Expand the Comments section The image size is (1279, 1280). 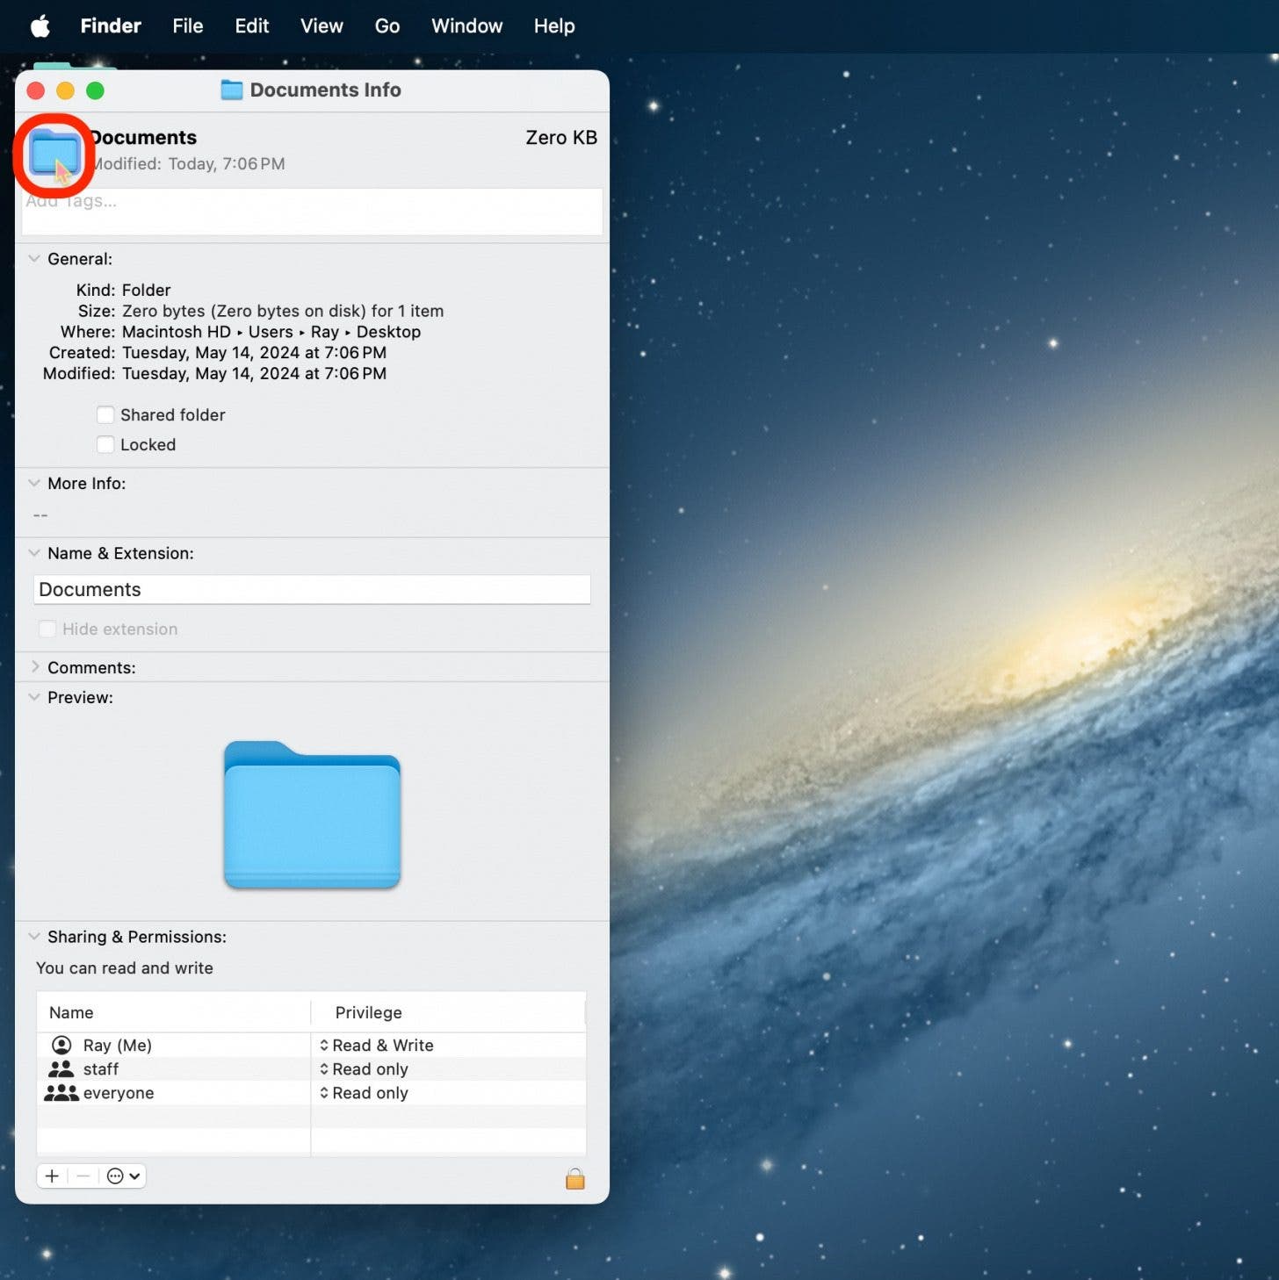36,666
